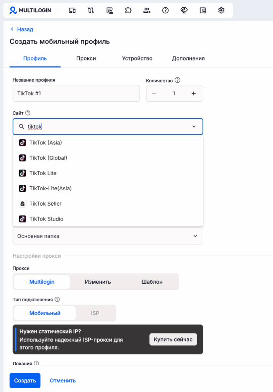273x392 pixels.
Task: Open the extensions puzzle icon
Action: coord(128,10)
